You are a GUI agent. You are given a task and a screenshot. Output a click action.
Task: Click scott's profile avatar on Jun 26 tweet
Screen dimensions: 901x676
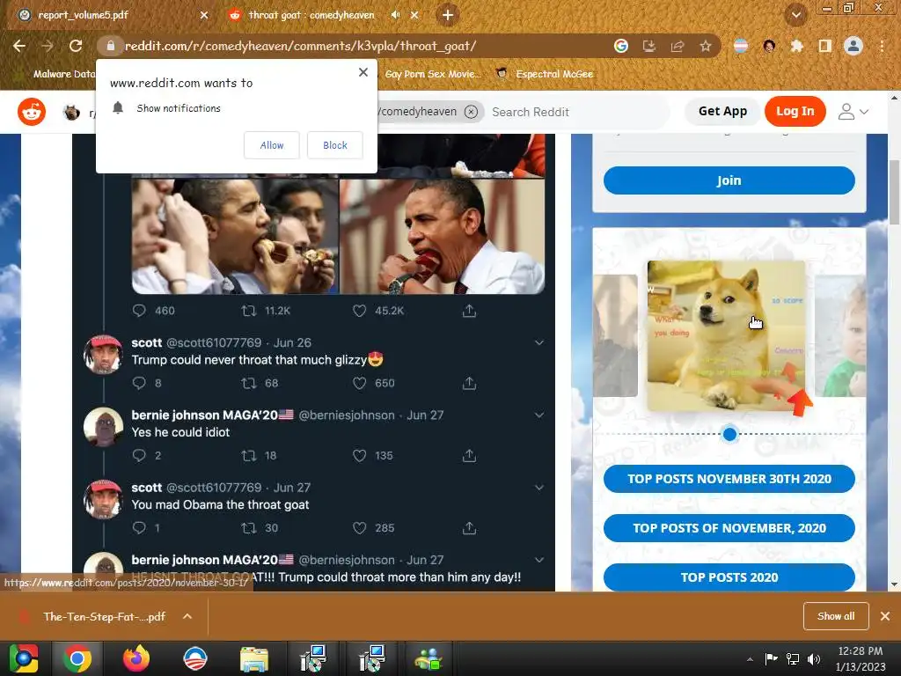104,355
